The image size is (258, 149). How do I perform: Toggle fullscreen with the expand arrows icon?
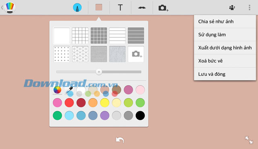[249, 140]
